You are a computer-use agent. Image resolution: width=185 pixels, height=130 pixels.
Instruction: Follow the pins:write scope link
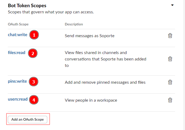(17, 81)
